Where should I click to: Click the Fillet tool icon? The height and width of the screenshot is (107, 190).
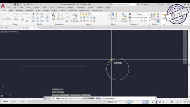point(42,18)
